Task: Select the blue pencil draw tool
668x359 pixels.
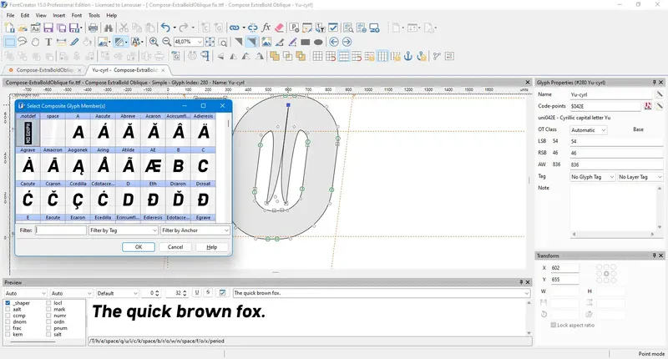Action: click(x=74, y=42)
